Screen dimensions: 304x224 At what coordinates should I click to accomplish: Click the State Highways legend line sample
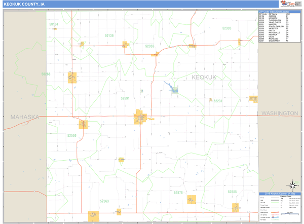pos(275,212)
